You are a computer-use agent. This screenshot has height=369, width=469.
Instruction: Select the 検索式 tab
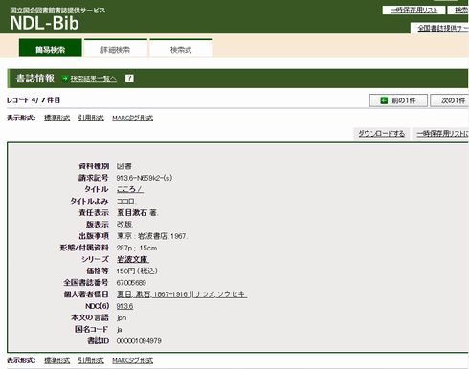coord(181,49)
